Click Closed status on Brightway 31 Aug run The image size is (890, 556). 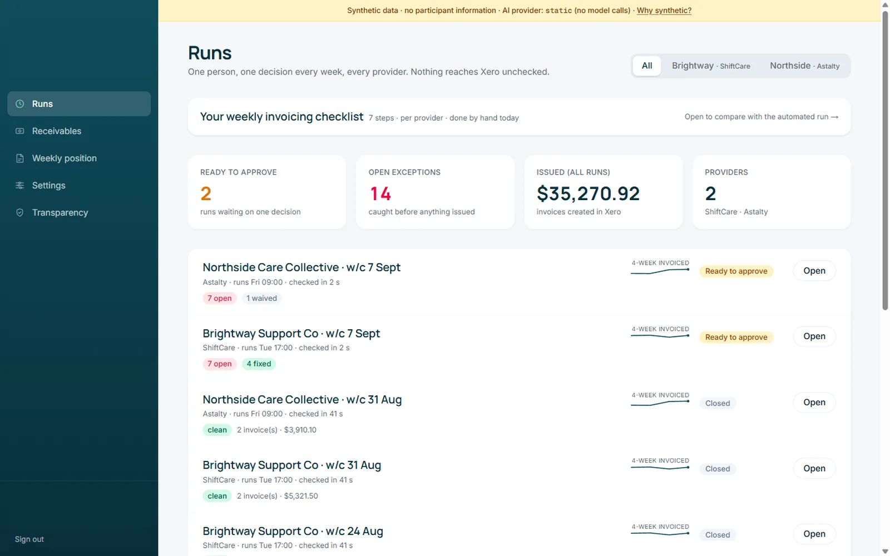click(x=718, y=469)
